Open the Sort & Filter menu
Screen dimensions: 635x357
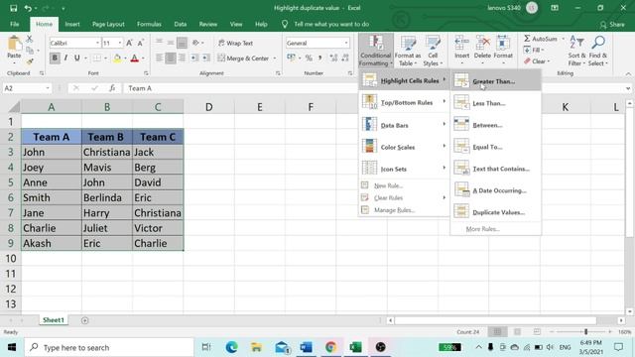(x=576, y=51)
